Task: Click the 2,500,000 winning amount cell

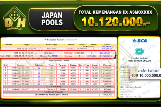Action: [x=107, y=71]
